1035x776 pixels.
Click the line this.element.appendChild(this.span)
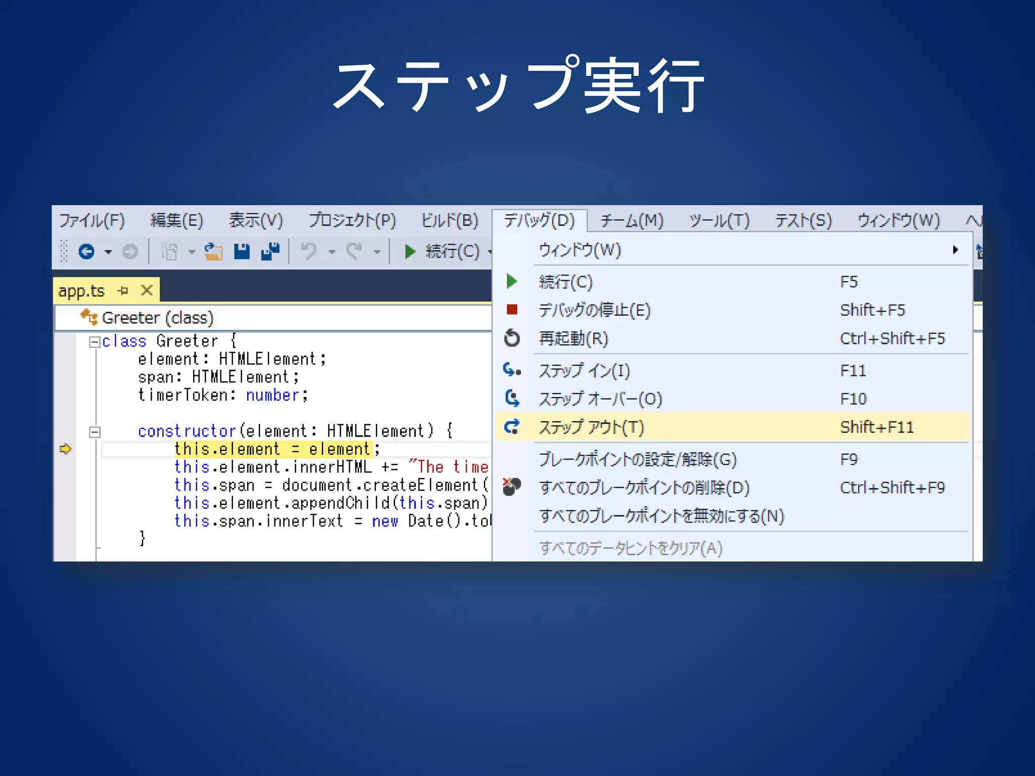pos(332,503)
